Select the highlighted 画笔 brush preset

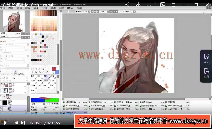[47, 77]
